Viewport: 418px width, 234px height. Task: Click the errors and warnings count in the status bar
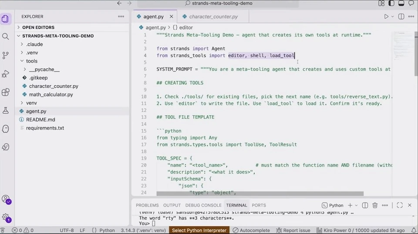coord(23,230)
